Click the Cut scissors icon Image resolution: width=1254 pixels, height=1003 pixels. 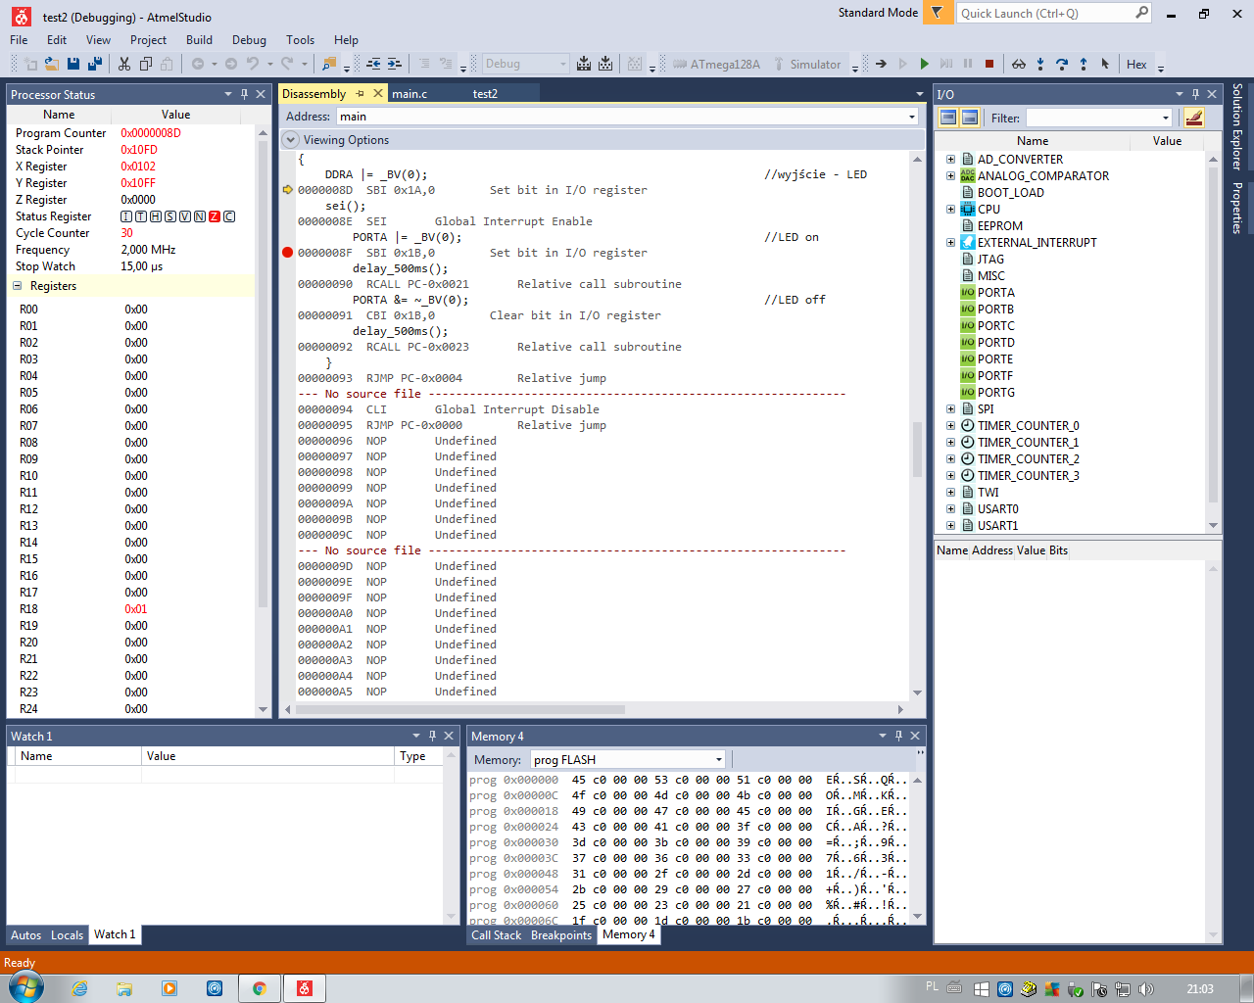[x=124, y=64]
